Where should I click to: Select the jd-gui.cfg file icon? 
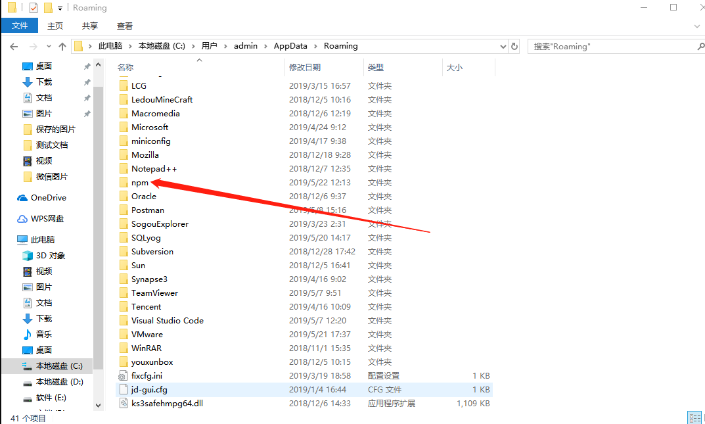tap(124, 389)
